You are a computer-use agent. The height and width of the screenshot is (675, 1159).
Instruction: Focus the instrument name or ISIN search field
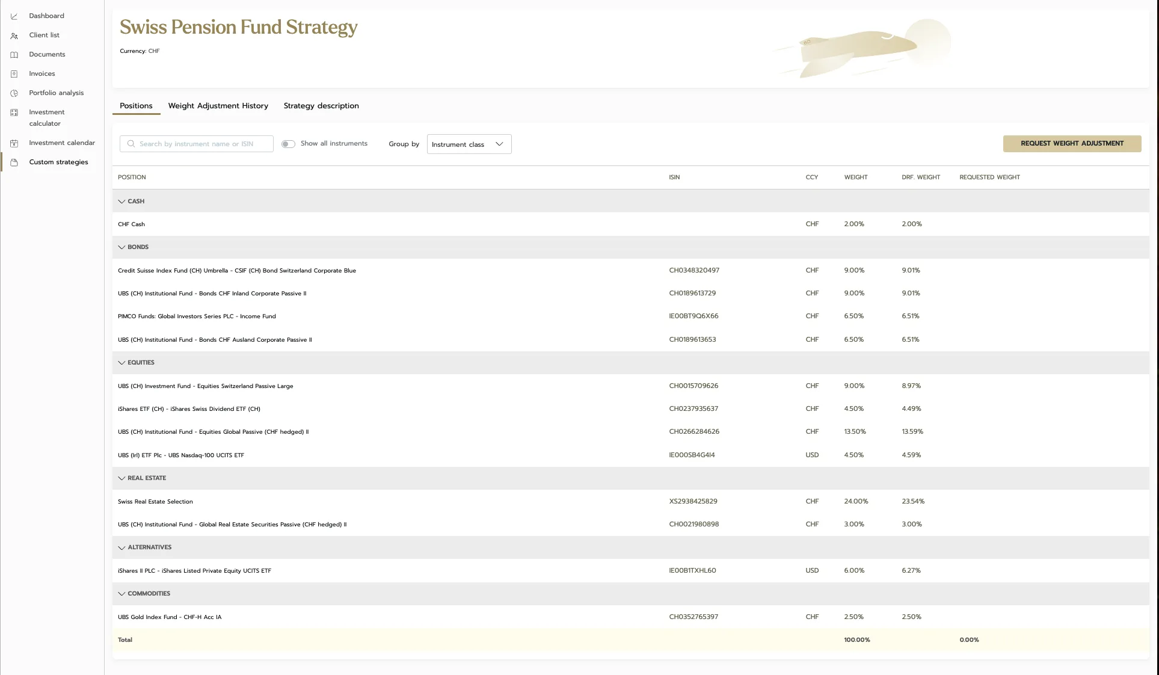coord(197,144)
